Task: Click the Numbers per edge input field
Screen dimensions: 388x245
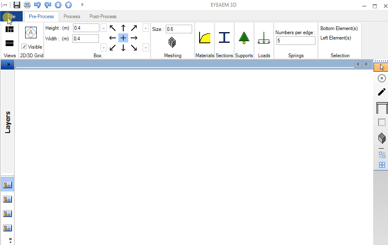Action: [296, 41]
